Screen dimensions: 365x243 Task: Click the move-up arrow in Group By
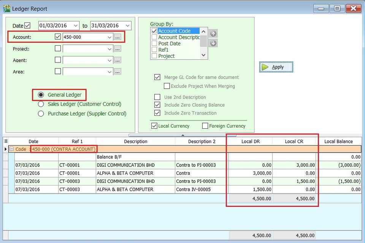point(213,34)
